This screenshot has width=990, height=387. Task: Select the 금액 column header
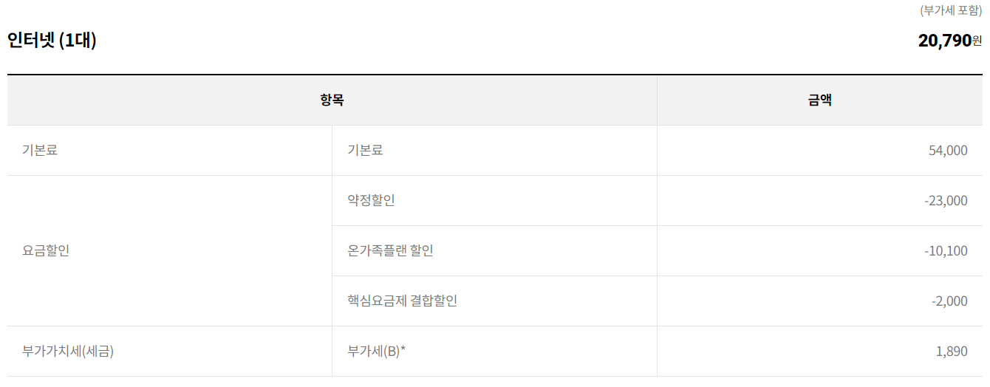click(x=819, y=100)
